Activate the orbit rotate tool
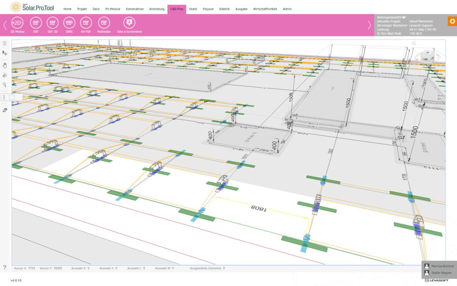The image size is (457, 286). (5, 75)
